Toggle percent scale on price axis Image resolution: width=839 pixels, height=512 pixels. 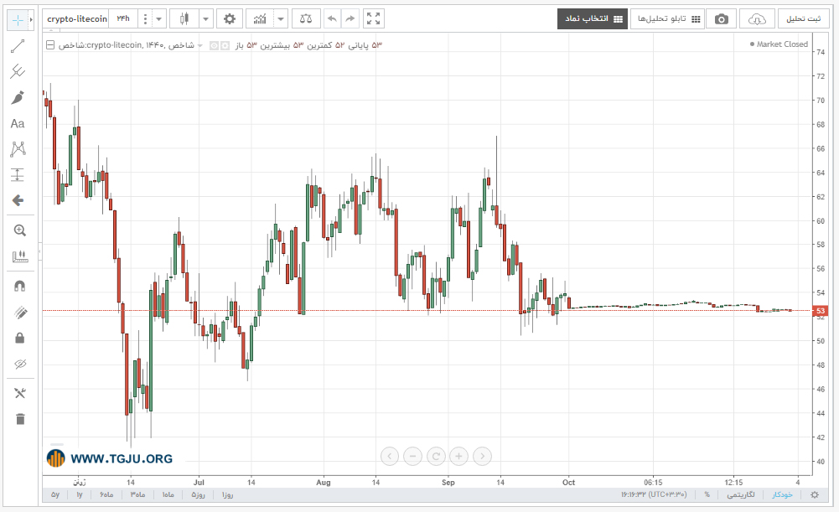[707, 495]
